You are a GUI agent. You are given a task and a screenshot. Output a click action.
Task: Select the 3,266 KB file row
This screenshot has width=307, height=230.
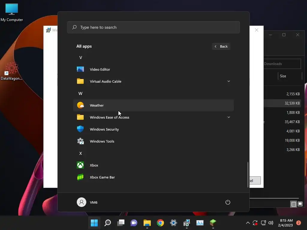(282, 150)
